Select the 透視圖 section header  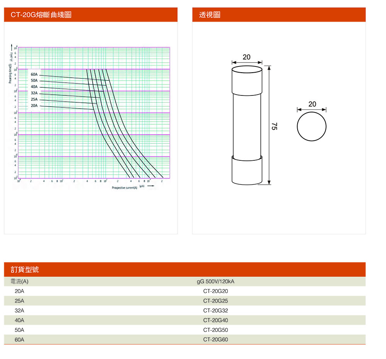click(210, 15)
